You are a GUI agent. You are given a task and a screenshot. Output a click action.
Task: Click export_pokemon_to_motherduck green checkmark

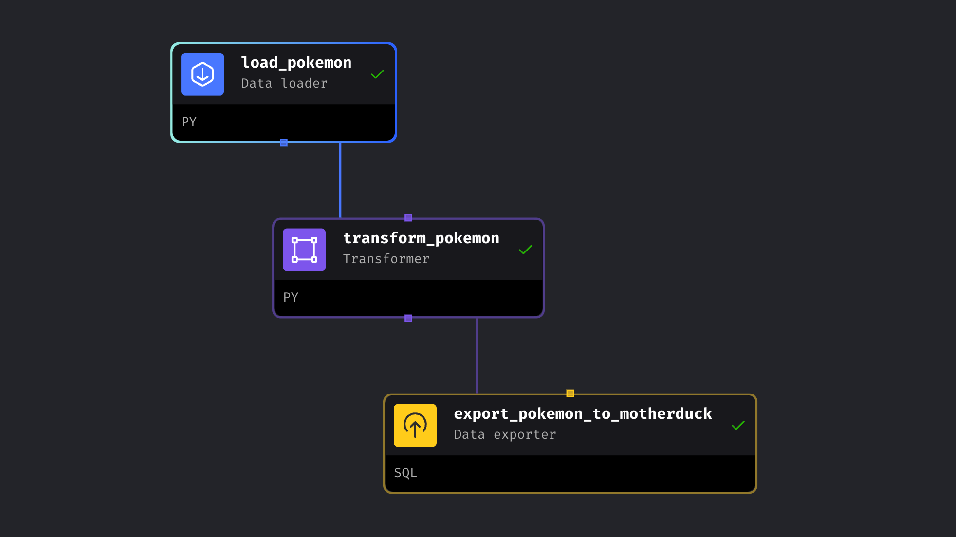coord(738,426)
